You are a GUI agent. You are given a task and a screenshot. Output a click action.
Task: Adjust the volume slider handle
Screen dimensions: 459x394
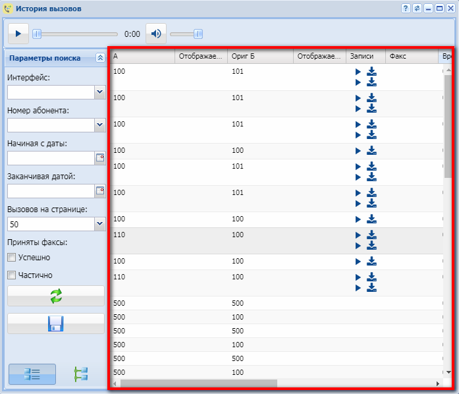tap(198, 34)
